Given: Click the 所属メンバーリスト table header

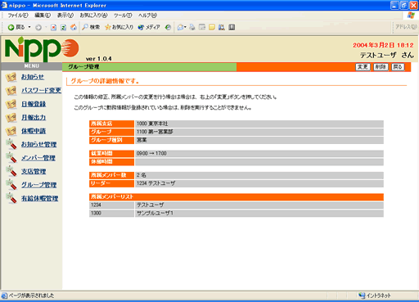Looking at the screenshot, I should pyautogui.click(x=237, y=197).
